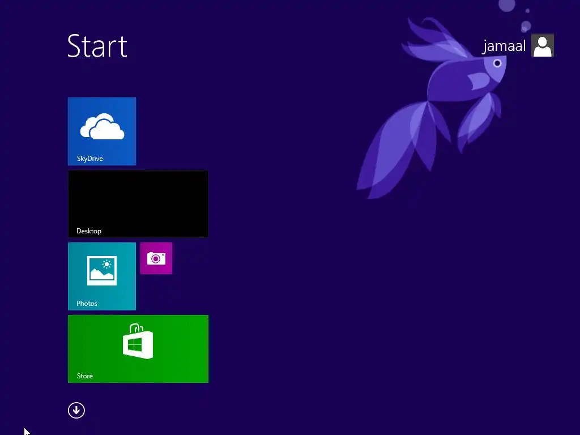Open the magenta Camera tile
The height and width of the screenshot is (435, 580).
[x=156, y=258]
